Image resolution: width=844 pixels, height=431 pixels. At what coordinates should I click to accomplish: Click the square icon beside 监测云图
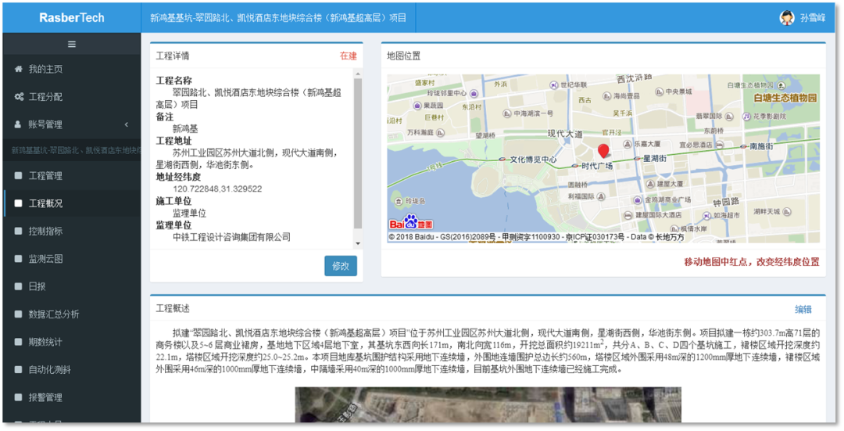coord(18,259)
